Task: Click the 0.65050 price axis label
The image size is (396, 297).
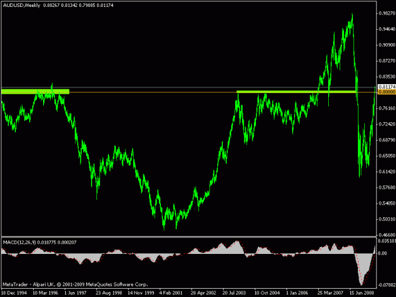Action: pyautogui.click(x=387, y=156)
